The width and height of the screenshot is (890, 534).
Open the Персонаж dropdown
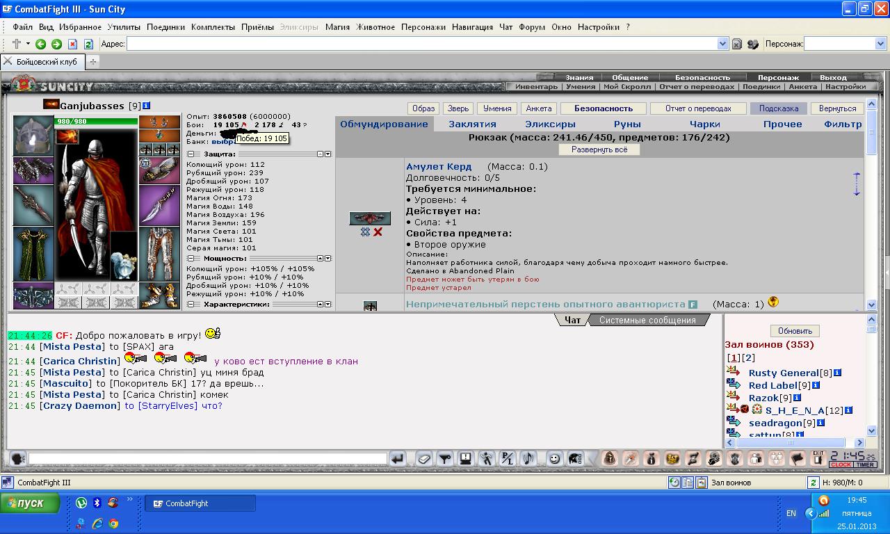tap(880, 44)
